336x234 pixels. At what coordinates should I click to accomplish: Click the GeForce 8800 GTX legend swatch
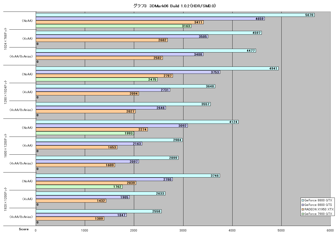point(303,200)
